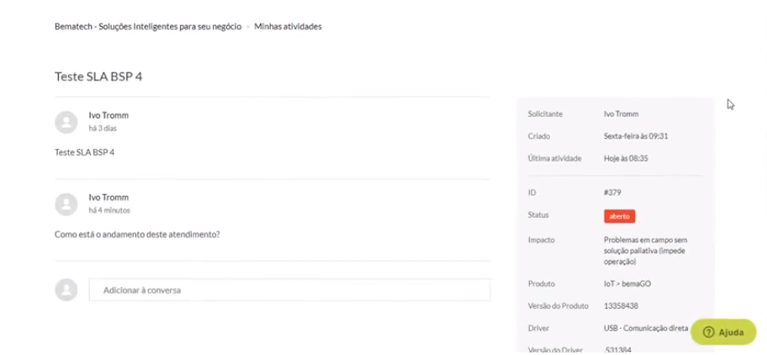Select the 'há 4 minutos' timestamp
767x355 pixels.
pyautogui.click(x=109, y=210)
